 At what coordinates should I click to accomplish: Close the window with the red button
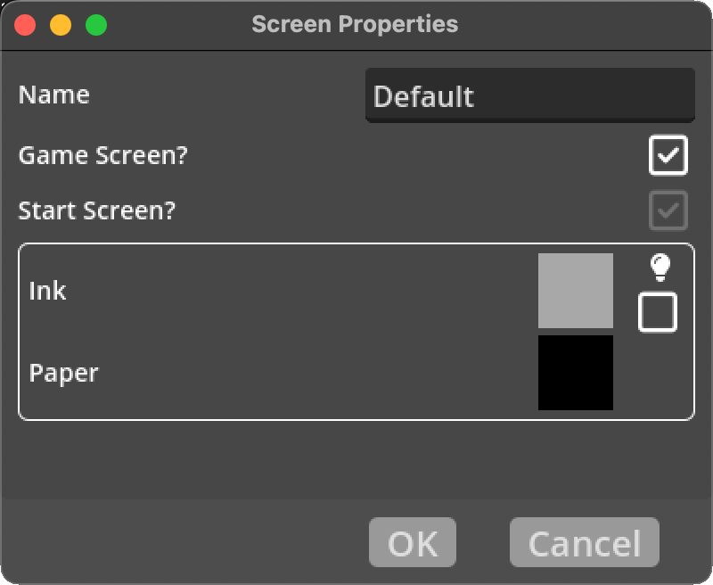(x=25, y=25)
